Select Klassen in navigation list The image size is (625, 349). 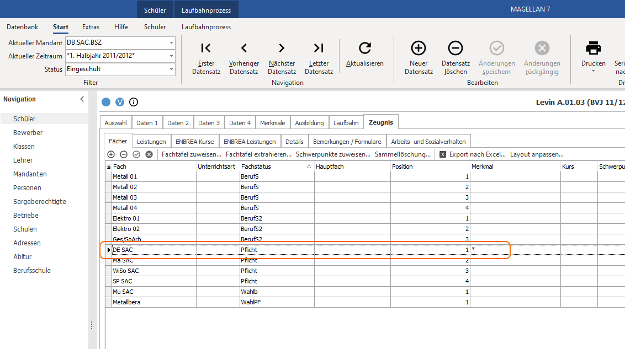point(24,147)
